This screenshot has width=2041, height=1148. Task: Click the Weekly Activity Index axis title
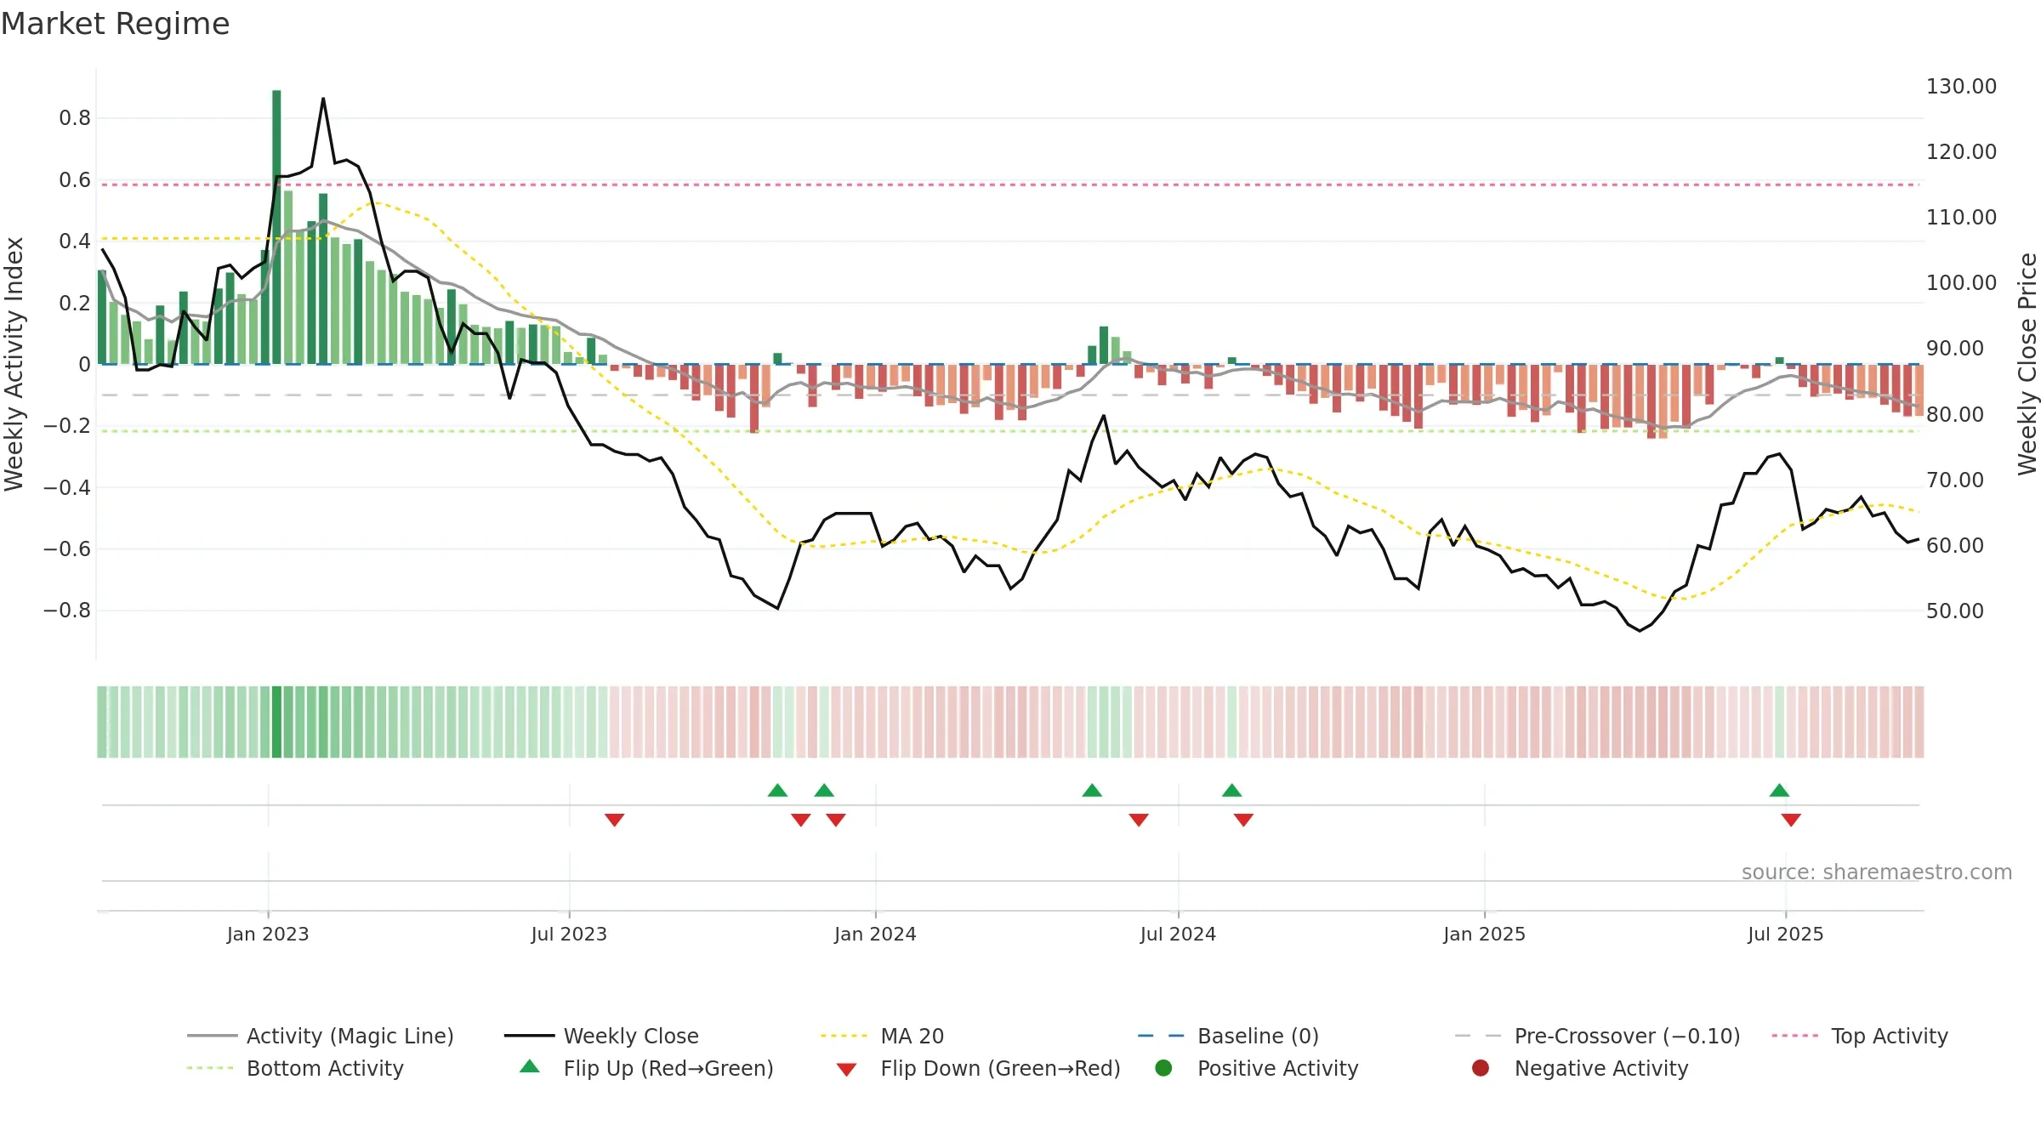coord(14,364)
